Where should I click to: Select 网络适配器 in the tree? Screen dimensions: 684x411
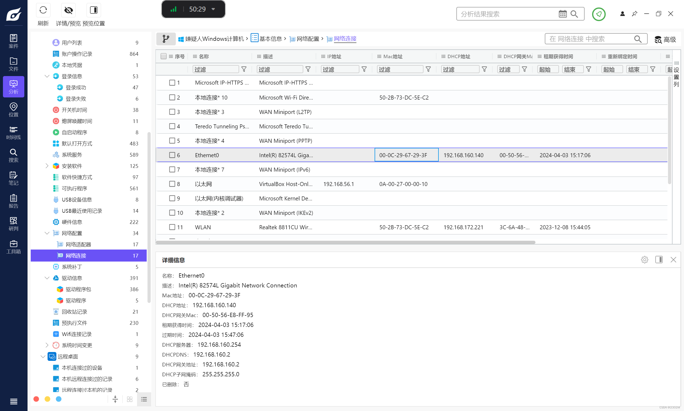click(x=79, y=244)
